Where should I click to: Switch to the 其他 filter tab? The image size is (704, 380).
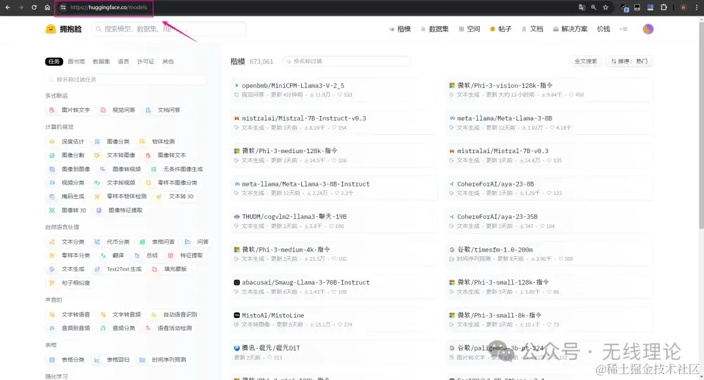click(x=168, y=61)
